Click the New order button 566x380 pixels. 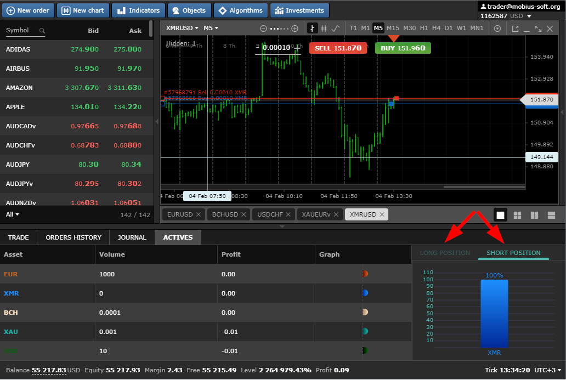(x=28, y=10)
